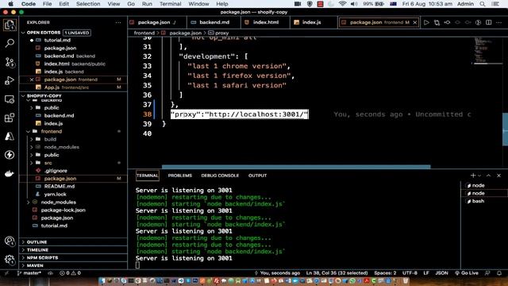Viewport: 508px width, 286px height.
Task: Open the Docker whale icon
Action: [10, 173]
